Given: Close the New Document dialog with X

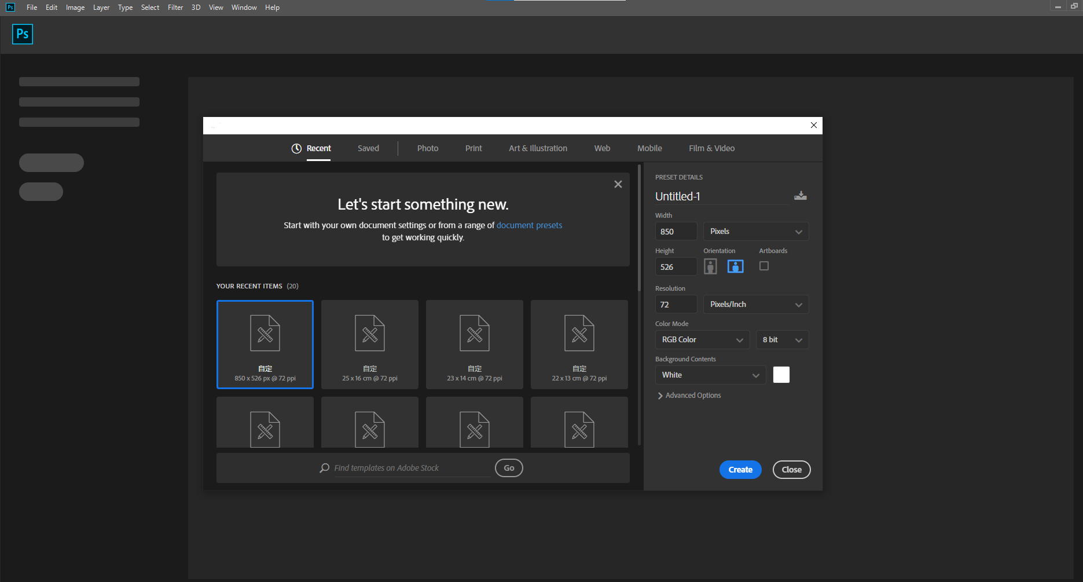Looking at the screenshot, I should tap(814, 125).
